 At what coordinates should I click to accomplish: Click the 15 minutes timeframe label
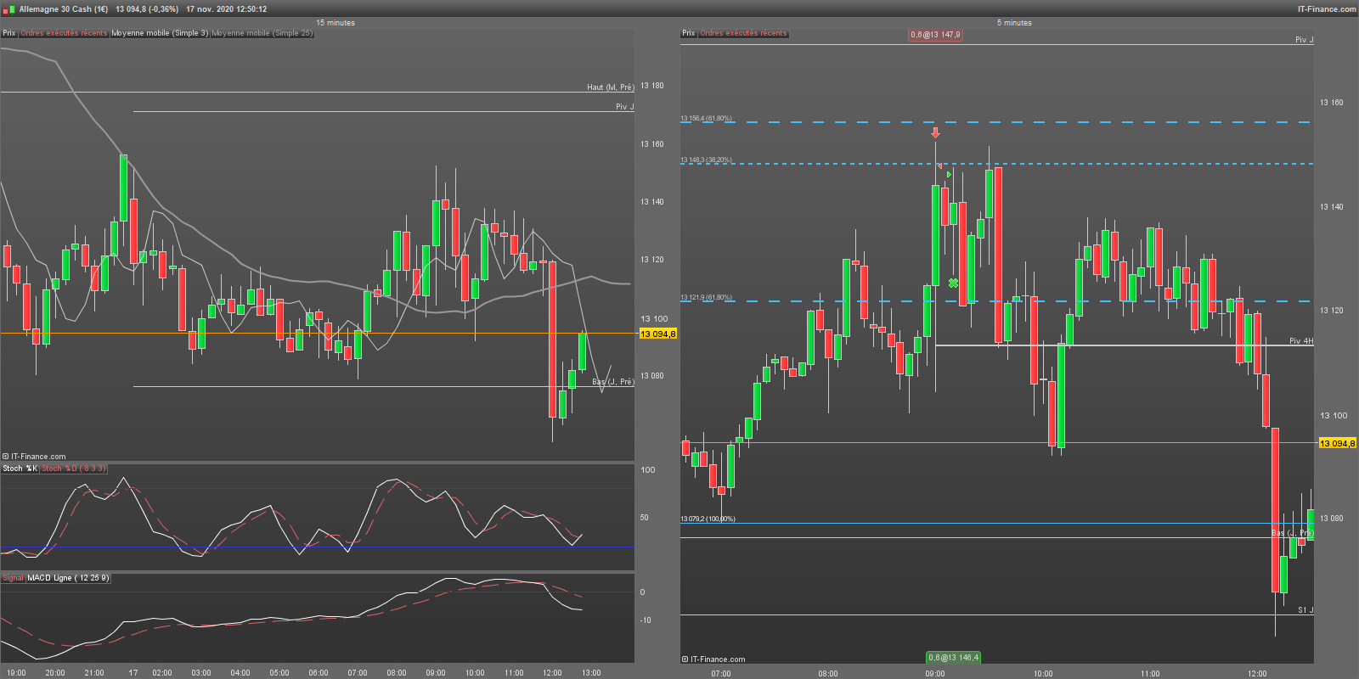click(x=336, y=23)
